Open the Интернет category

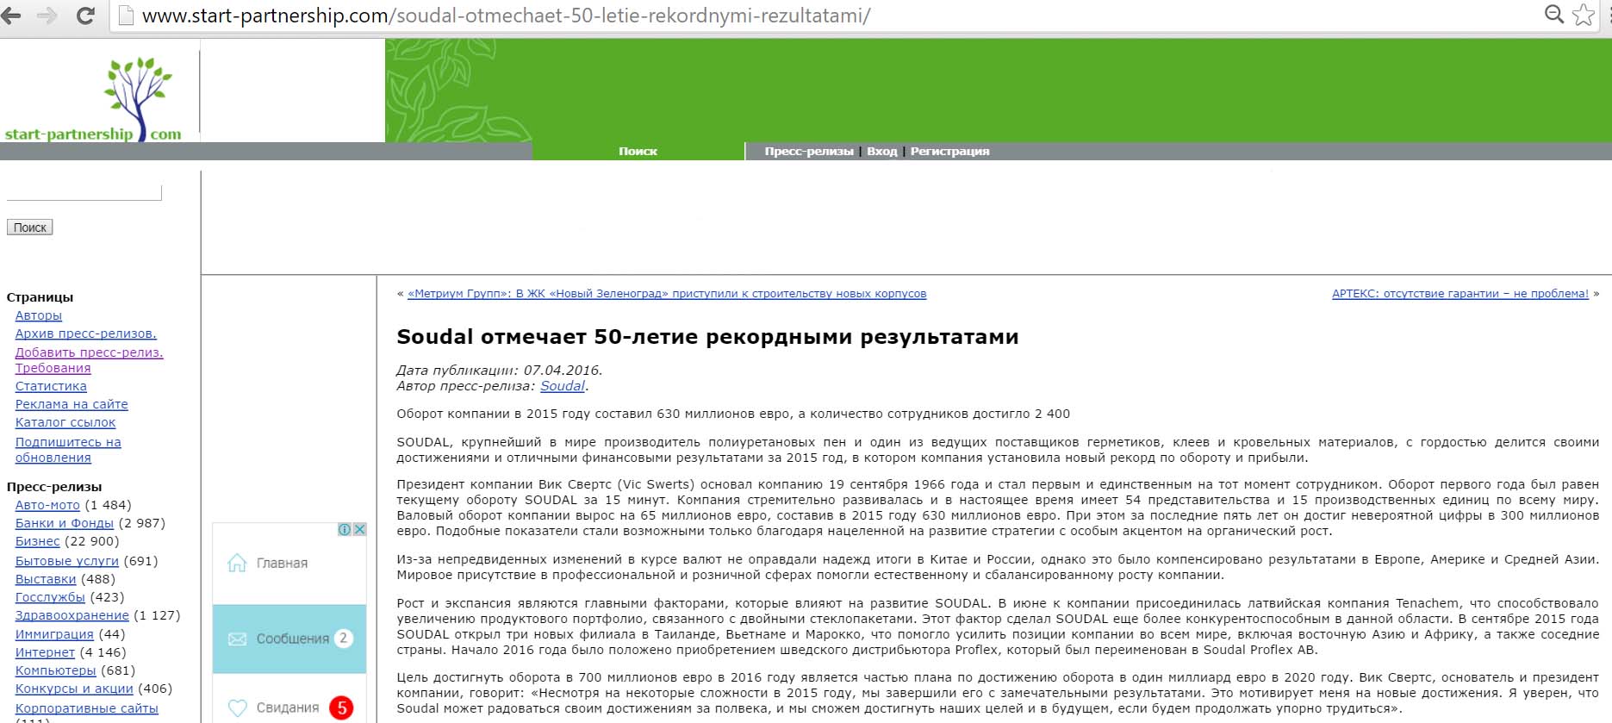pyautogui.click(x=45, y=652)
